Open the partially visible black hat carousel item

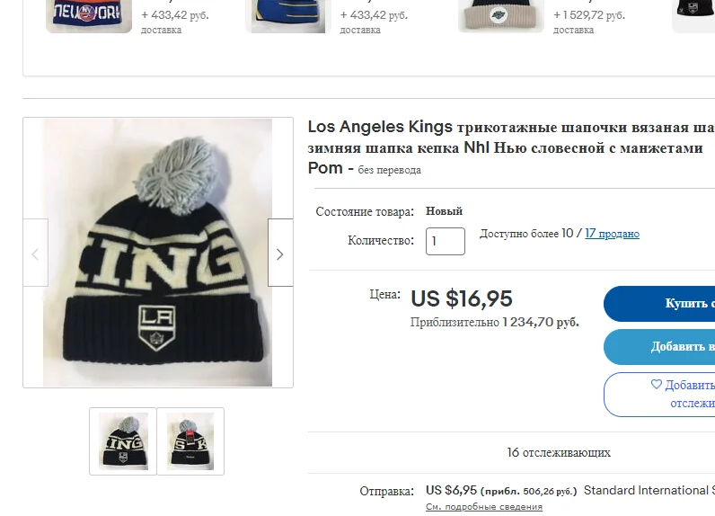694,16
